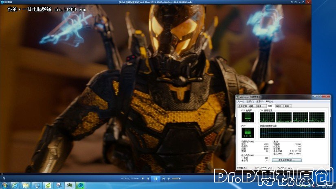The image size is (336, 189).
Task: Click the memory gauge showing 2.04 GB
Action: pyautogui.click(x=248, y=133)
